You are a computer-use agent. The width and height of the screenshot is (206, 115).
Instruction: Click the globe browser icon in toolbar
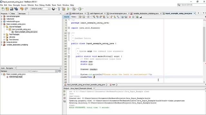tap(53, 9)
